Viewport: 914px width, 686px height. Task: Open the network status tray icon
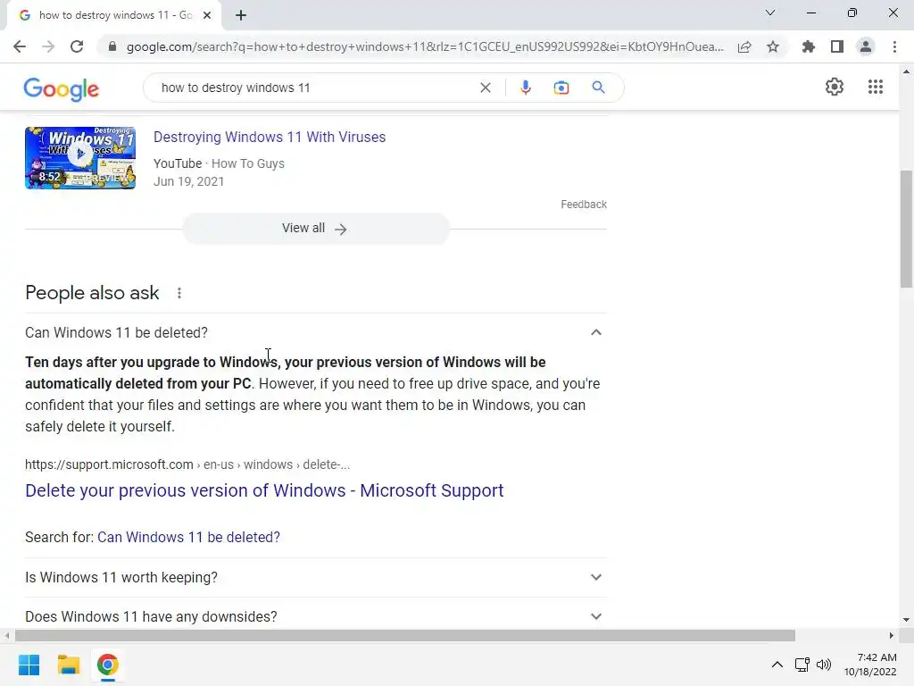802,664
